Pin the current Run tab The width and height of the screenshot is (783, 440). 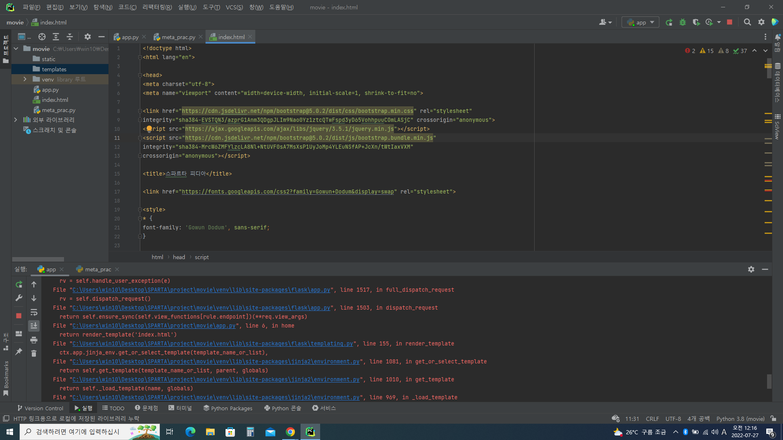pos(19,352)
